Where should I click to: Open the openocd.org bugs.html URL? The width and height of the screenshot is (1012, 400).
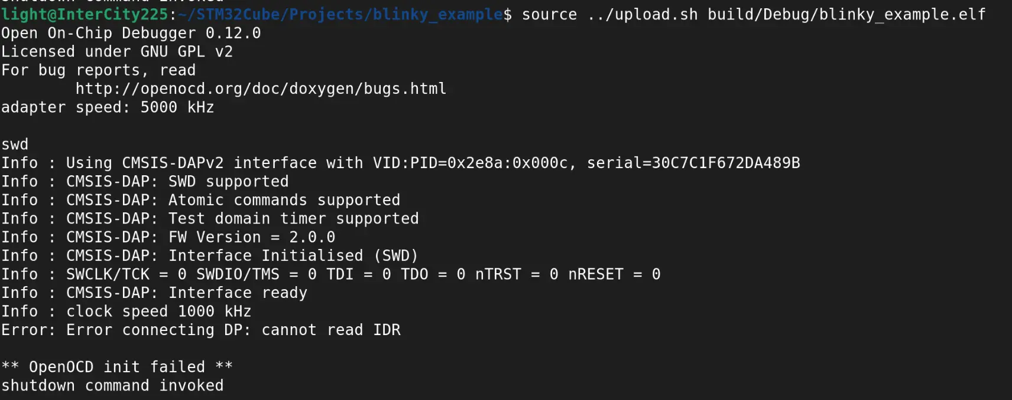(261, 88)
